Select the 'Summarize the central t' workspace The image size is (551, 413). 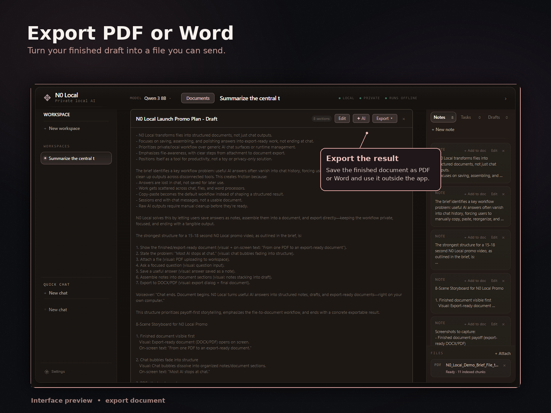click(x=76, y=158)
